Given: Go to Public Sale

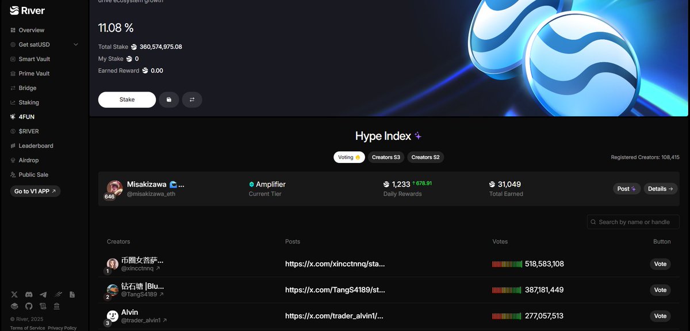Looking at the screenshot, I should (33, 174).
